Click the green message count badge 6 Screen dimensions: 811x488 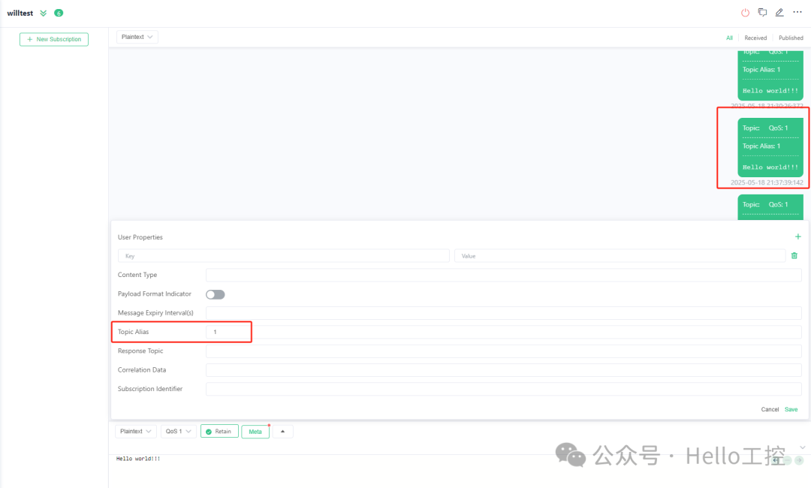click(59, 13)
